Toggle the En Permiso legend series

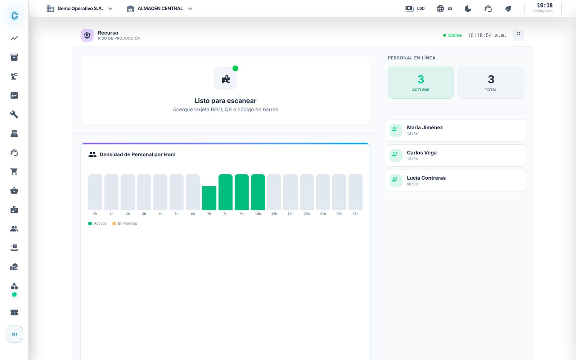click(125, 224)
